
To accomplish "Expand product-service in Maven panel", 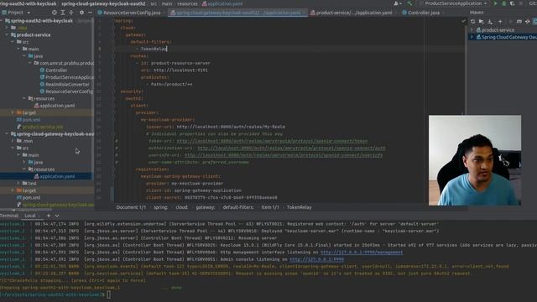I will tap(472, 30).
